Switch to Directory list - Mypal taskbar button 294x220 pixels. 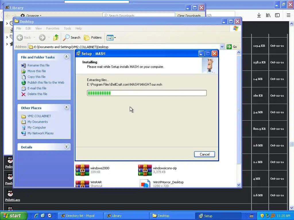coord(80,216)
